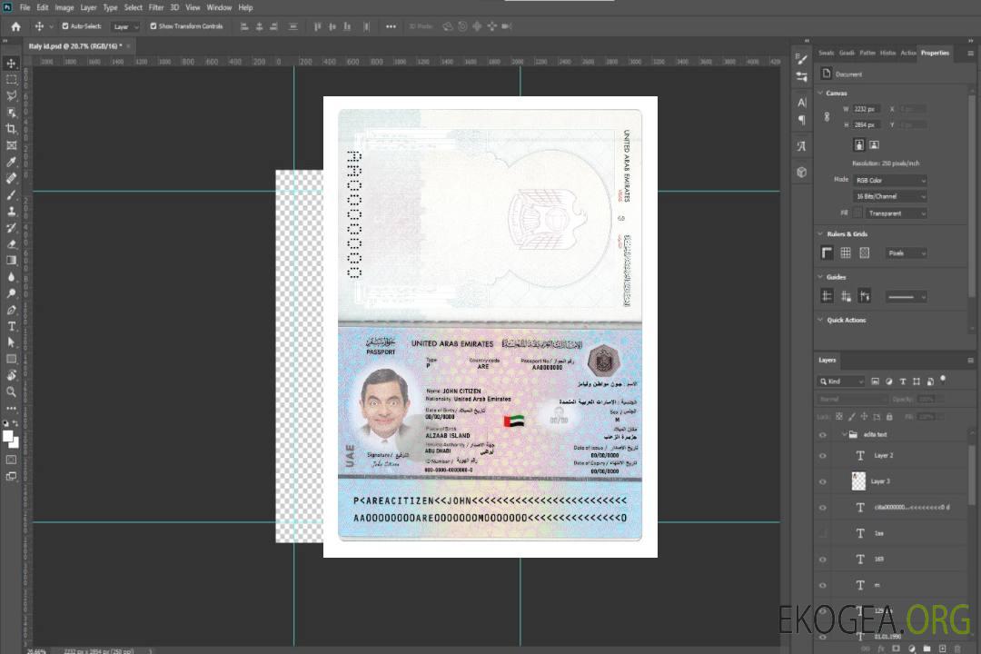
Task: Select the Crop tool
Action: pyautogui.click(x=11, y=129)
